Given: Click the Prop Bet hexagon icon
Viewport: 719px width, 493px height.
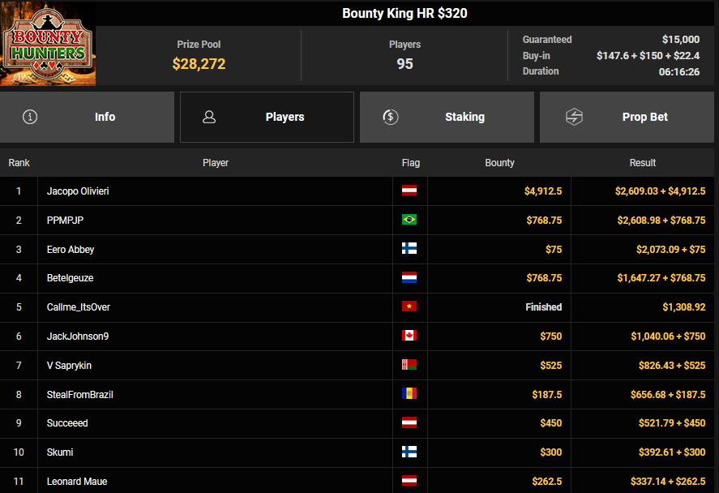Looking at the screenshot, I should pos(574,117).
